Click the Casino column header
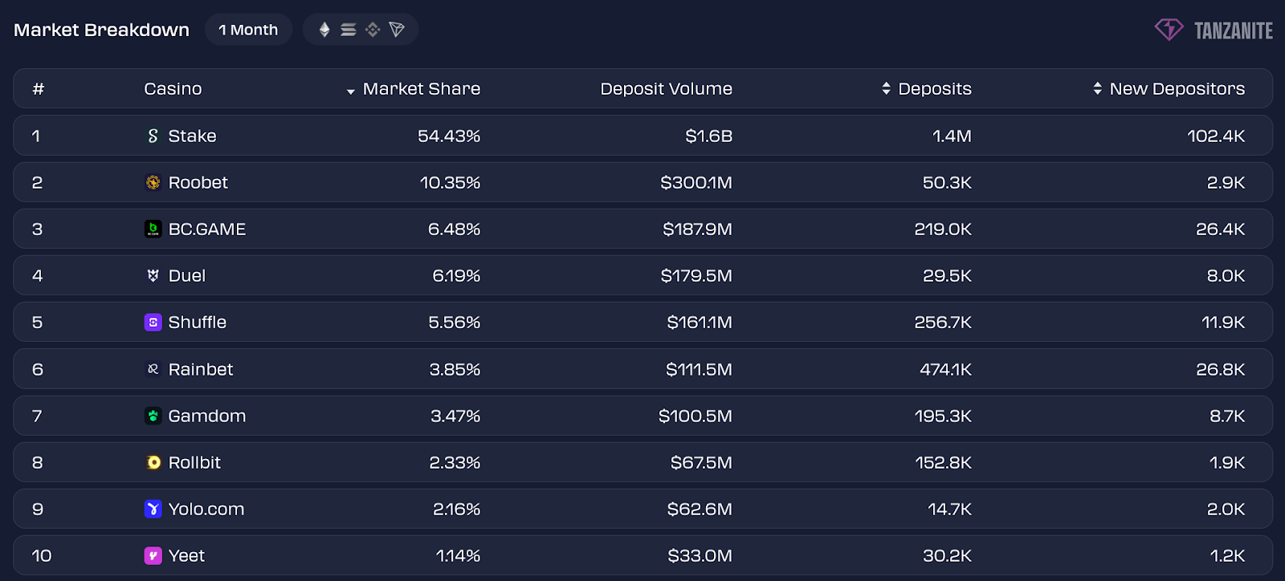The height and width of the screenshot is (581, 1285). (x=173, y=88)
